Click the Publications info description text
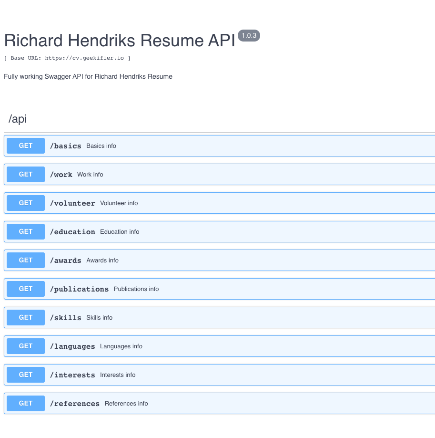The height and width of the screenshot is (438, 435). coord(136,289)
